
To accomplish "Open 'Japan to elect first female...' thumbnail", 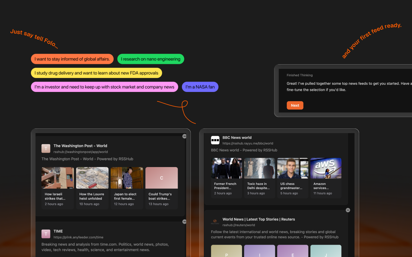I will coord(127,178).
